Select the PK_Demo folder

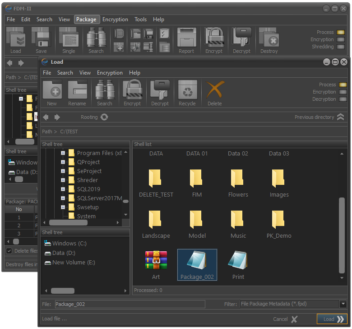point(279,224)
